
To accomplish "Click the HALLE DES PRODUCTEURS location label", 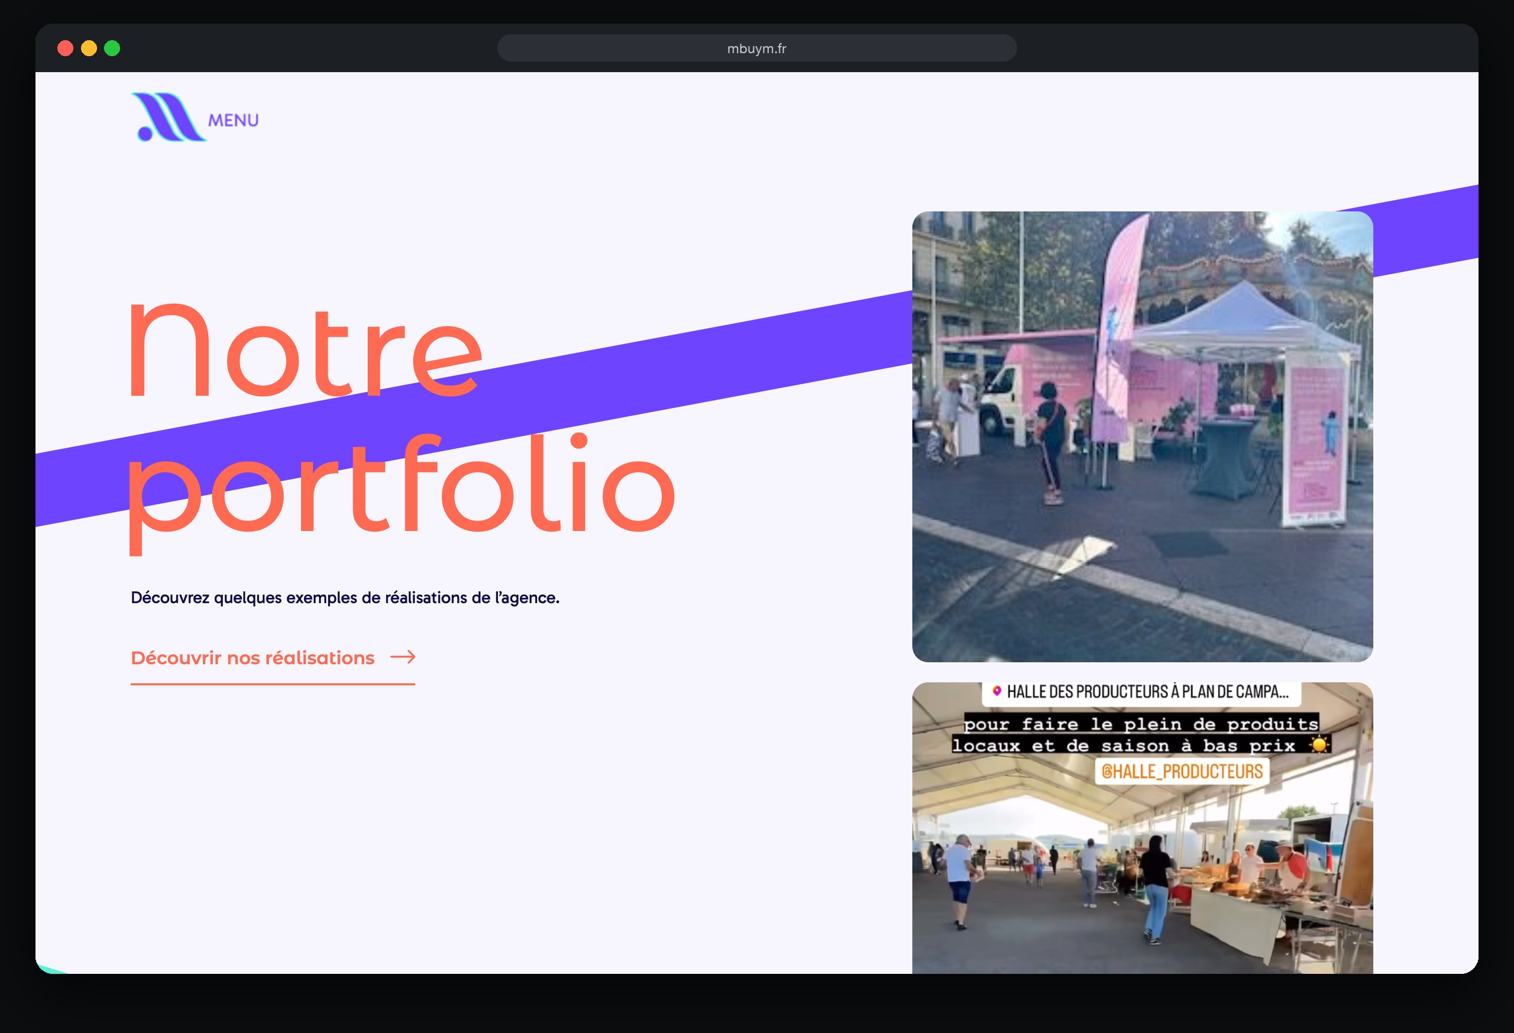I will click(x=1141, y=692).
